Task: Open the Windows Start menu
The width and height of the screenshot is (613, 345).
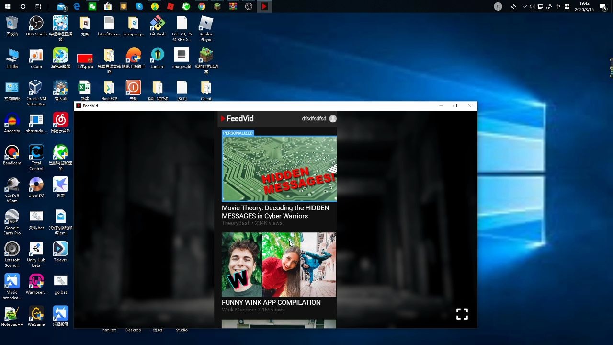Action: 8,7
